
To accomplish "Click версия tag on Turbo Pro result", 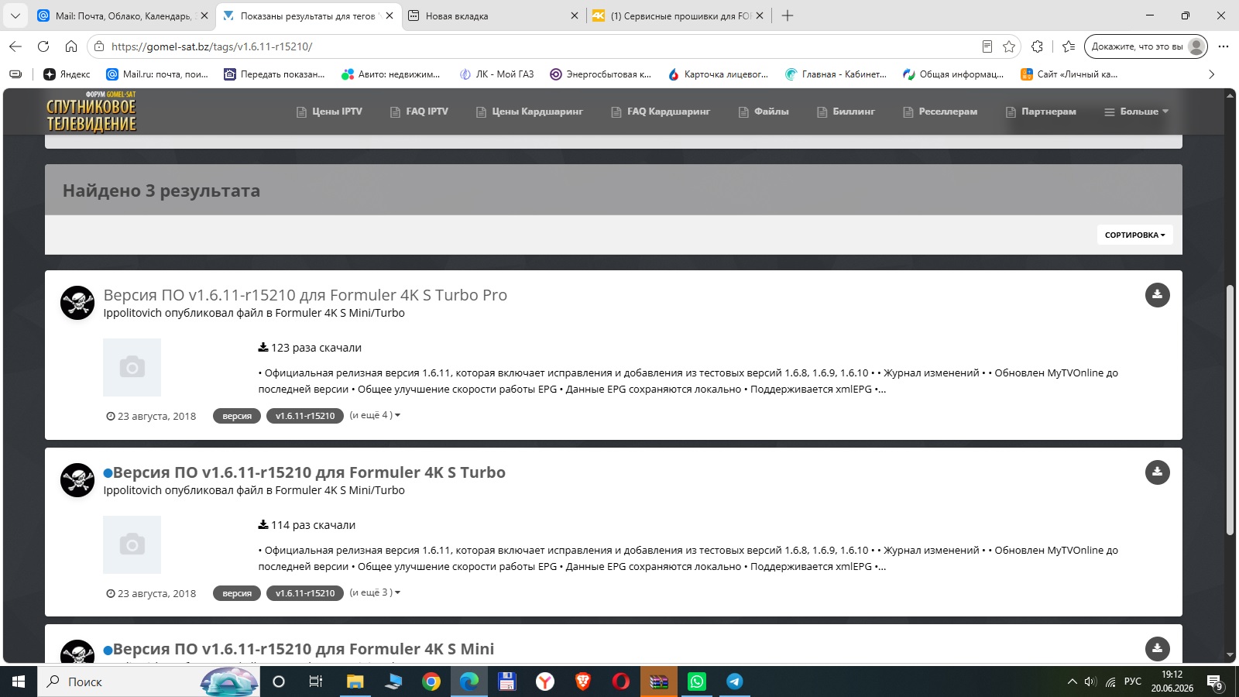I will tap(237, 416).
